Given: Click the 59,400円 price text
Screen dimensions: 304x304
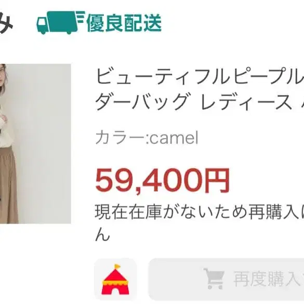Looking at the screenshot, I should tap(163, 180).
